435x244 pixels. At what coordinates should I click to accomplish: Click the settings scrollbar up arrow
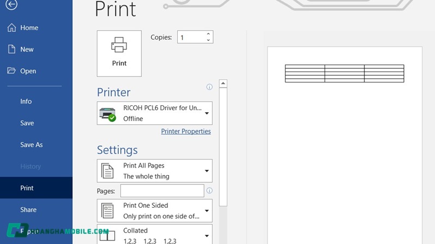pos(223,84)
